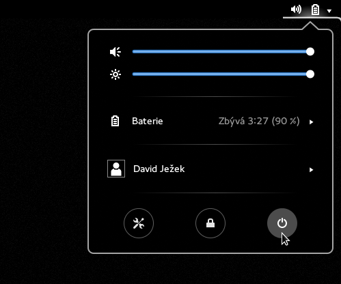The height and width of the screenshot is (284, 341).
Task: Click the sun brightness icon in the menu
Action: pos(115,74)
